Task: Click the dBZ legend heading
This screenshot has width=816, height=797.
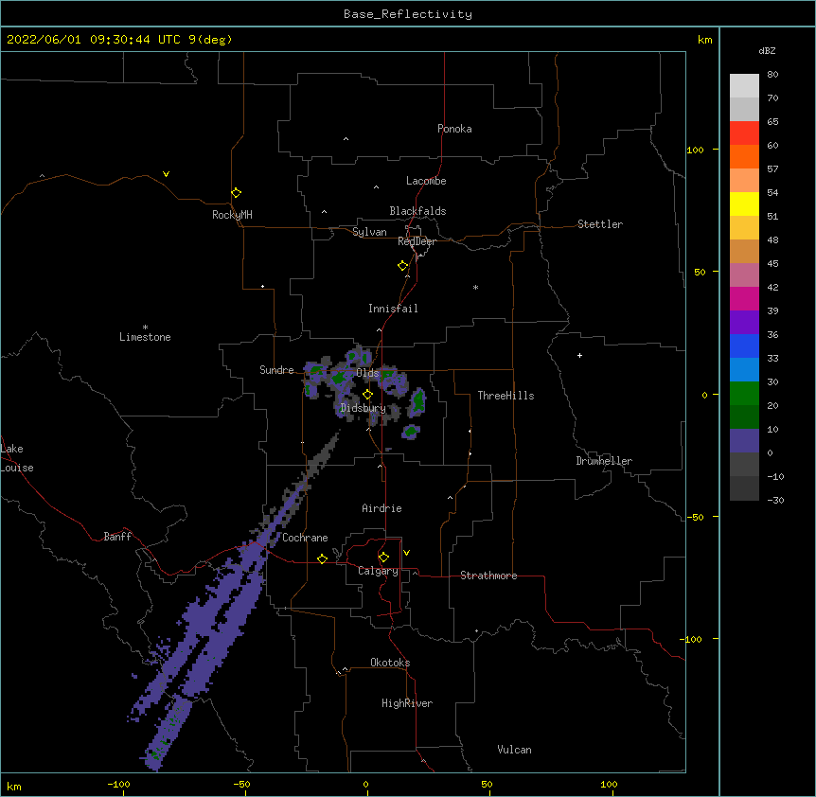Action: pyautogui.click(x=767, y=50)
